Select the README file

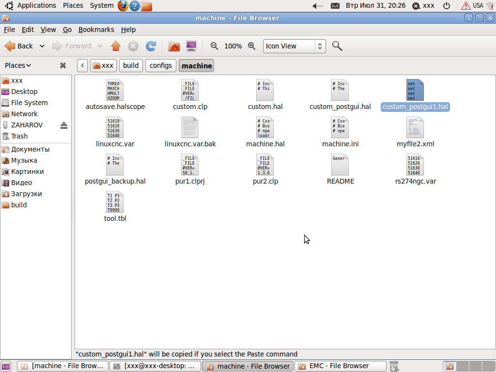click(340, 169)
